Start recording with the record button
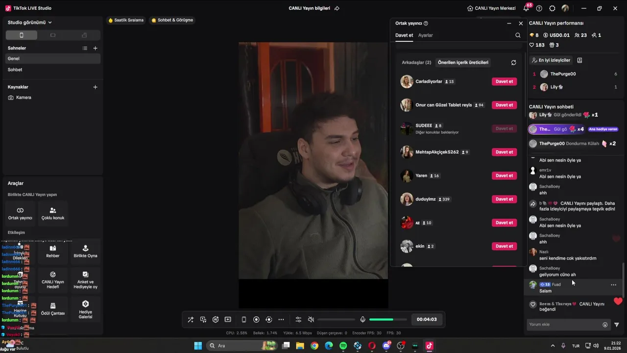The height and width of the screenshot is (353, 627). 256,320
